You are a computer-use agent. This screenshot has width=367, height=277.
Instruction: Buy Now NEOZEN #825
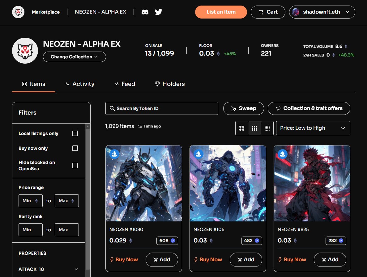pyautogui.click(x=292, y=259)
